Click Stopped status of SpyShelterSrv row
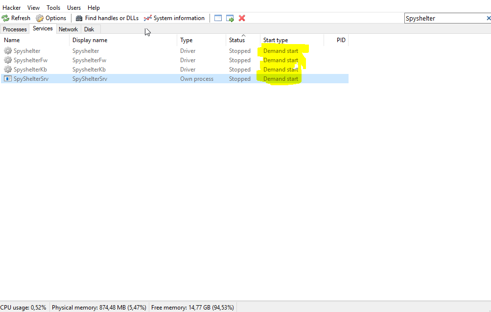The width and height of the screenshot is (491, 312). tap(239, 79)
